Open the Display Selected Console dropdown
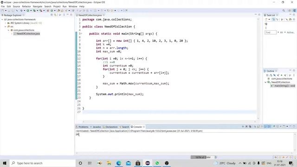Image resolution: width=297 pixels, height=167 pixels. [280, 126]
